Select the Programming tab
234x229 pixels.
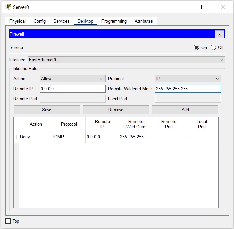[x=114, y=21]
